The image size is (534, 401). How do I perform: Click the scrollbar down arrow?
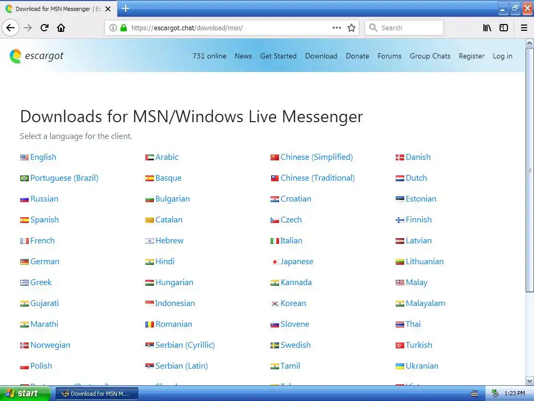pos(529,381)
